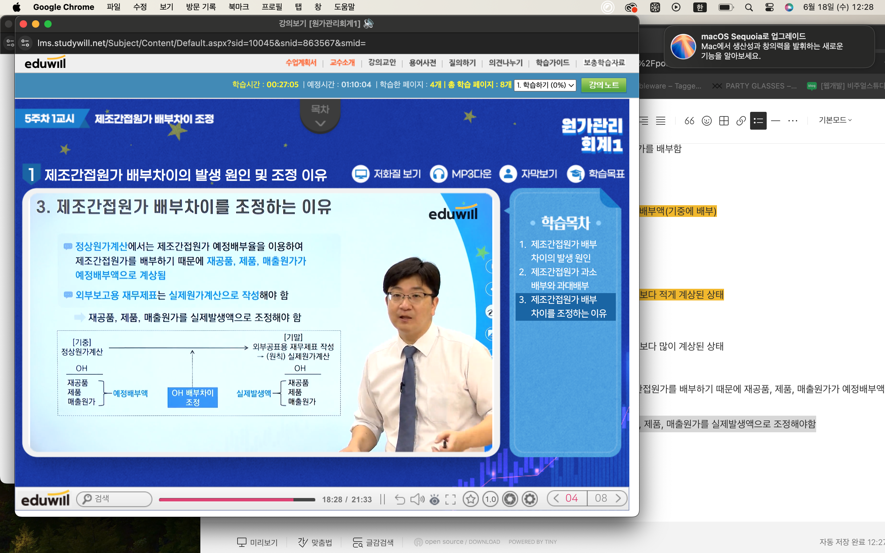Expand the 목차 pull-down tab
Image resolution: width=885 pixels, height=553 pixels.
click(x=320, y=116)
